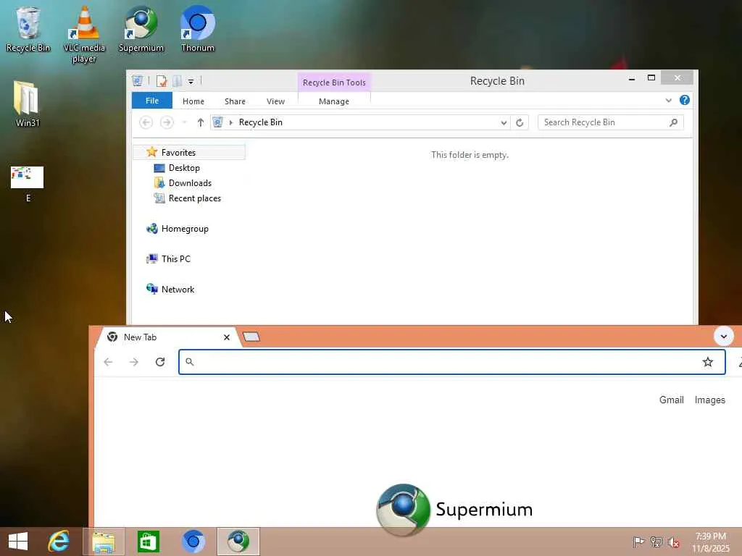The height and width of the screenshot is (556, 742).
Task: Click the Search Recycle Bin field
Action: (x=610, y=122)
